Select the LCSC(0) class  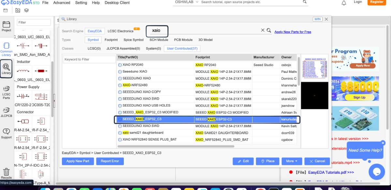click(94, 48)
